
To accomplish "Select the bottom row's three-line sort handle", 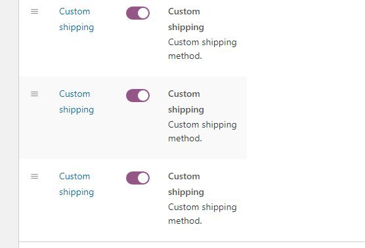I will [x=34, y=176].
